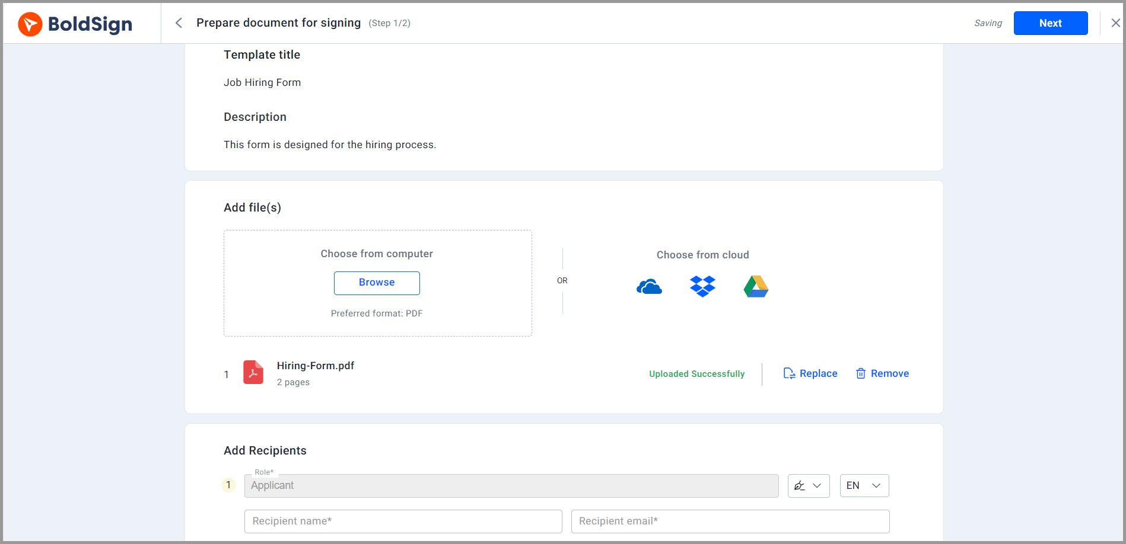
Task: Remove the uploaded document
Action: tap(890, 373)
